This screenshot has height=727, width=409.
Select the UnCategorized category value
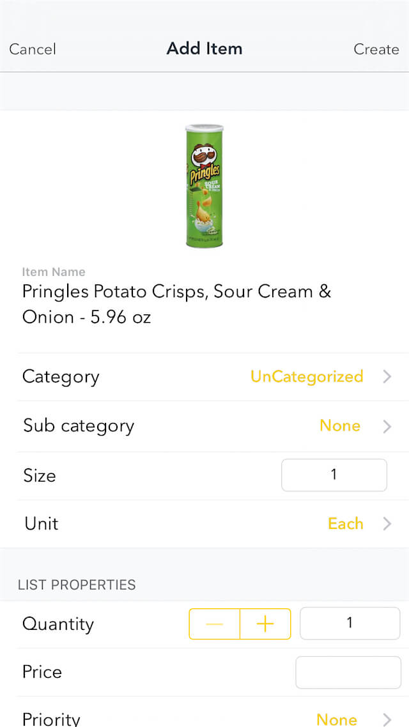(306, 377)
